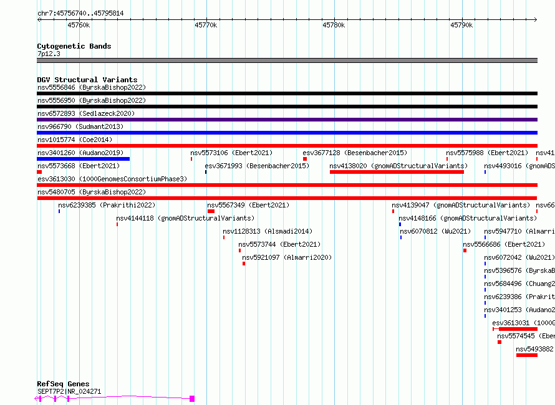Viewport: 555px width, 405px height.
Task: Click the DGV Structural Variants track title
Action: point(87,80)
